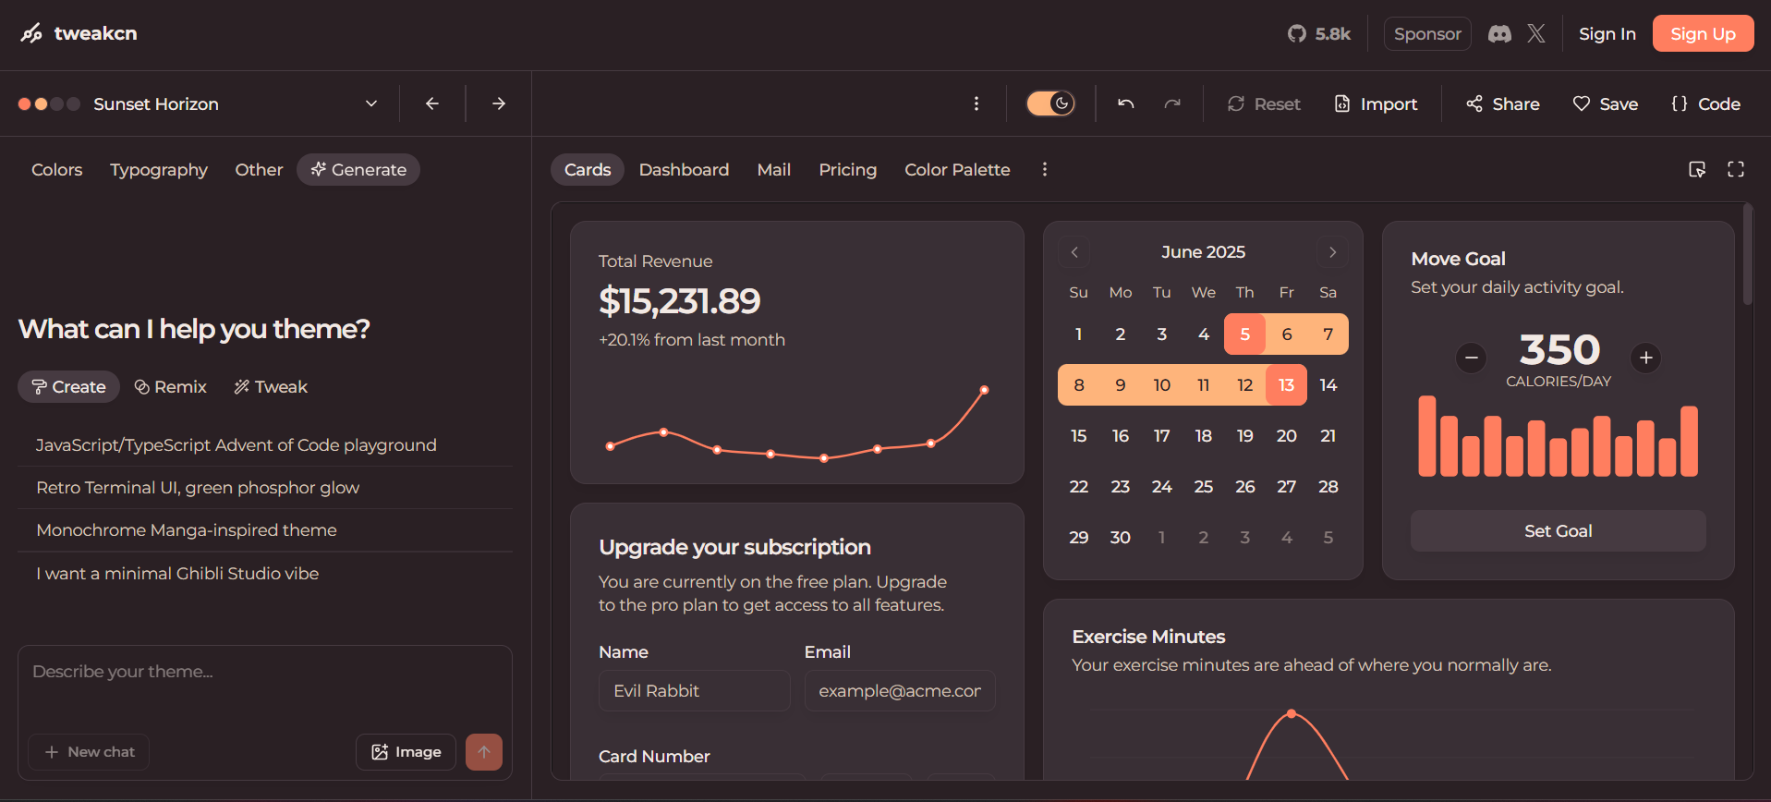Open the Color Palette preview tab
Image resolution: width=1771 pixels, height=802 pixels.
pos(957,170)
